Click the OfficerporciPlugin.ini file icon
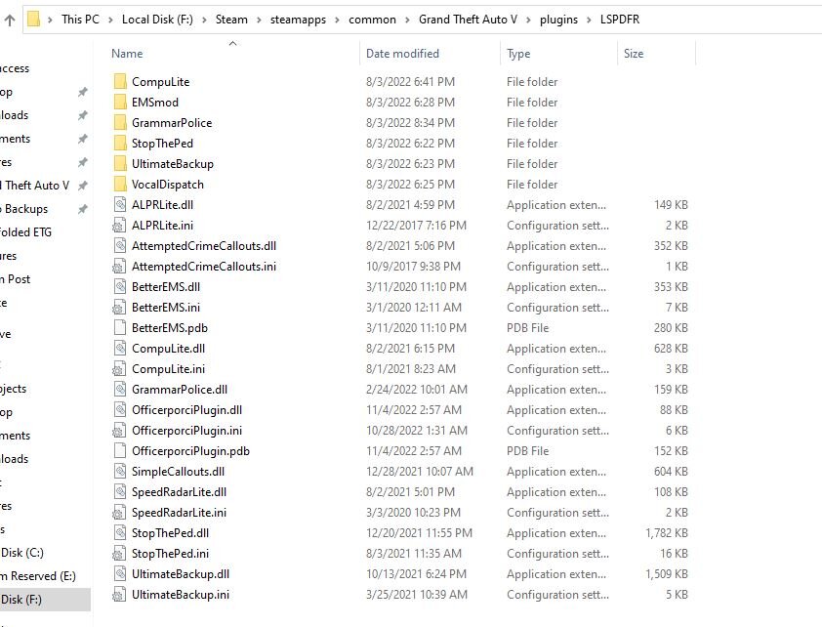Image resolution: width=822 pixels, height=627 pixels. pos(119,431)
